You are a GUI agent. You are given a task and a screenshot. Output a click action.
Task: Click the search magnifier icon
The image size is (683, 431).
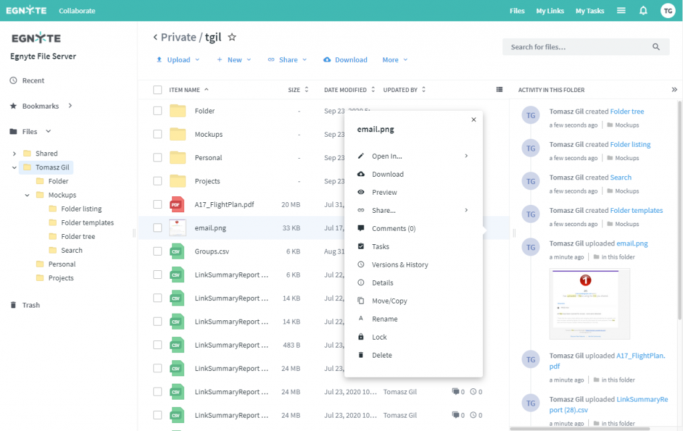656,47
